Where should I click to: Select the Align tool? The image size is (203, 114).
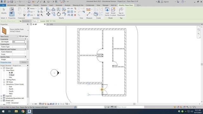pyautogui.click(x=48, y=9)
